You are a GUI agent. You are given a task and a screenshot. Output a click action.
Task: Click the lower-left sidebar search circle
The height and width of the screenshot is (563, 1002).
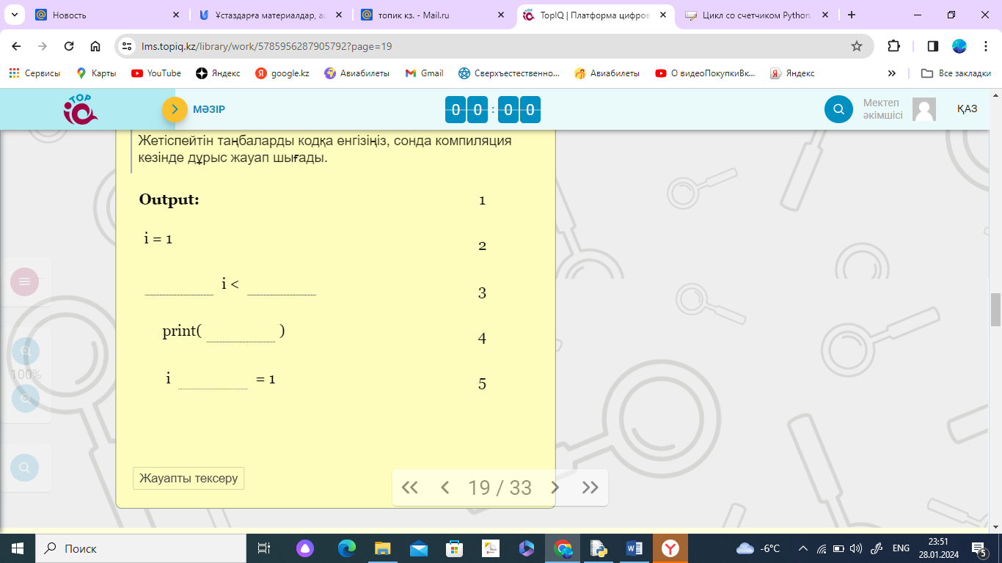coord(24,467)
